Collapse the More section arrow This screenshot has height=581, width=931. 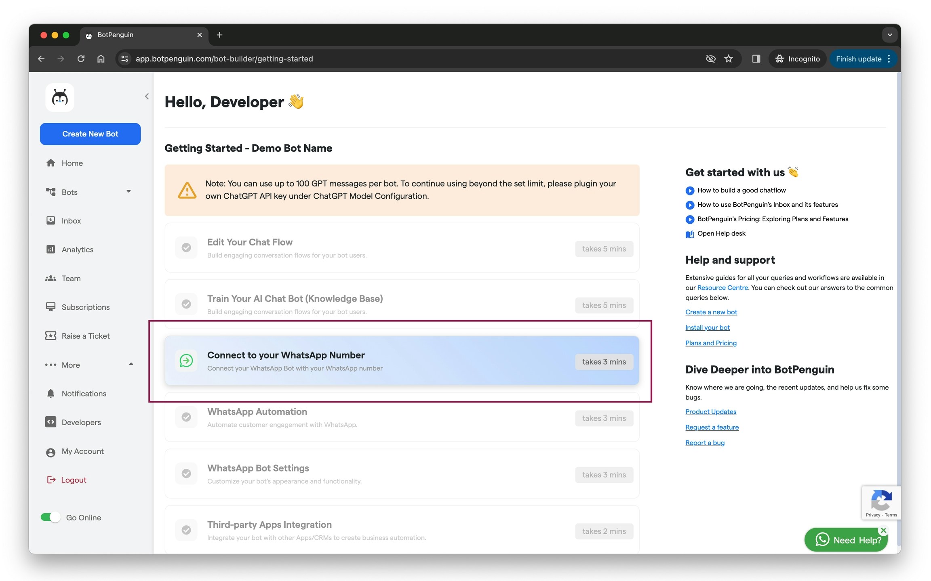click(x=131, y=364)
